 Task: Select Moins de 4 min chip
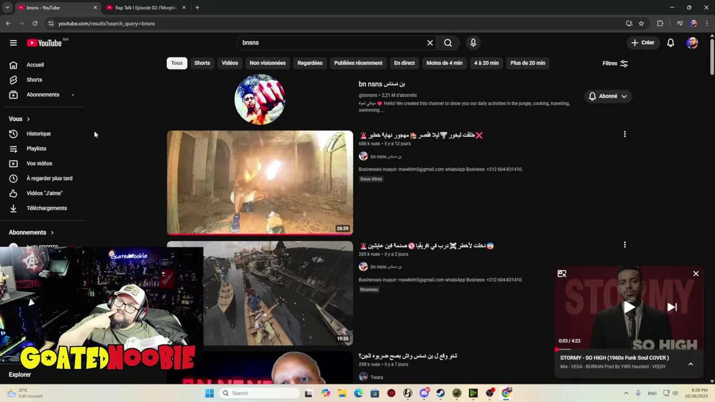[445, 63]
